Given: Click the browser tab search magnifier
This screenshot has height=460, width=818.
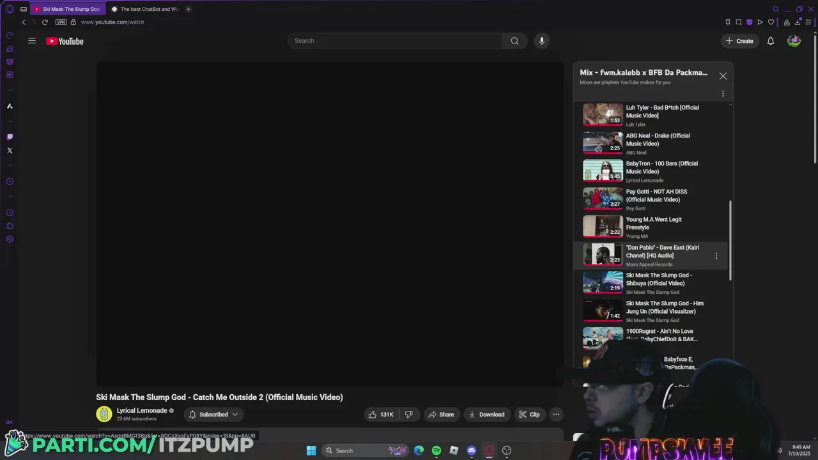Looking at the screenshot, I should pyautogui.click(x=776, y=9).
